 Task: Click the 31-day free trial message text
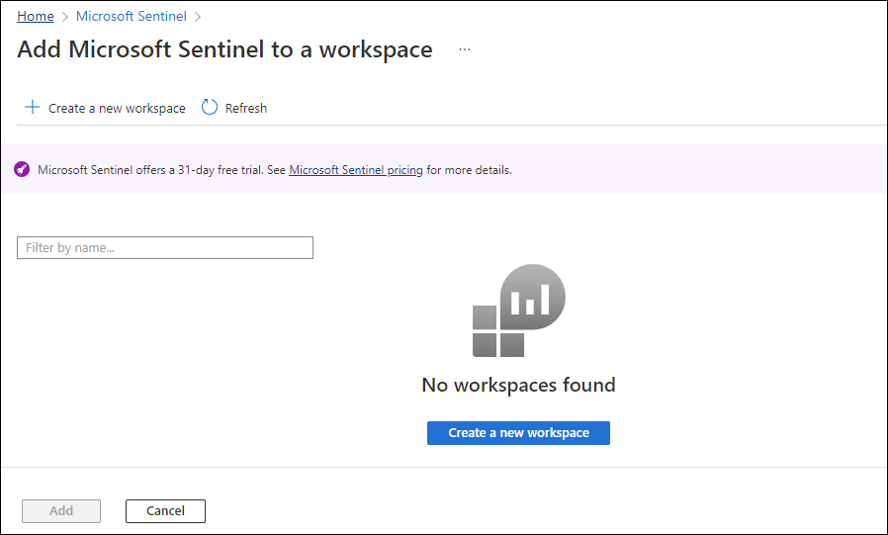coord(275,170)
